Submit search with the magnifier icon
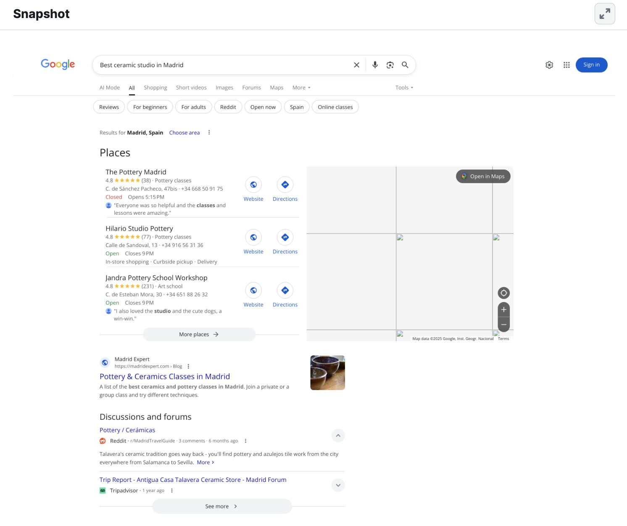The width and height of the screenshot is (627, 526). click(405, 65)
